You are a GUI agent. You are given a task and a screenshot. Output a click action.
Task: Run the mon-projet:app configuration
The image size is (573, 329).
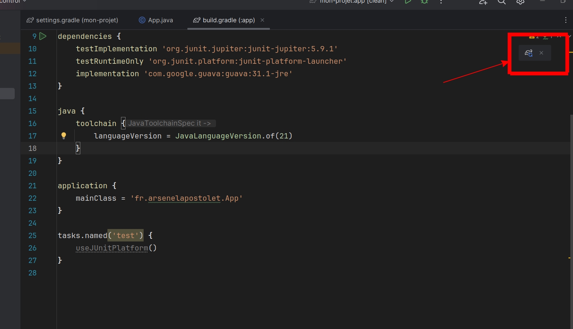(x=408, y=2)
